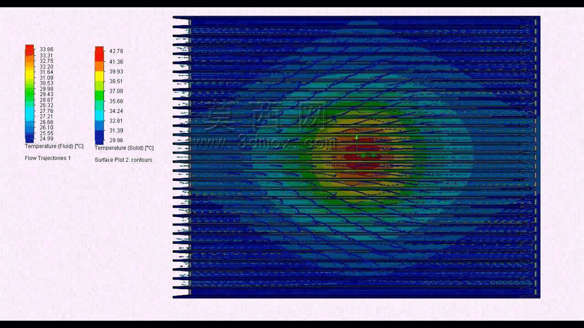Image resolution: width=584 pixels, height=328 pixels.
Task: Click solid legend minimum value 29.96
Action: 116,141
